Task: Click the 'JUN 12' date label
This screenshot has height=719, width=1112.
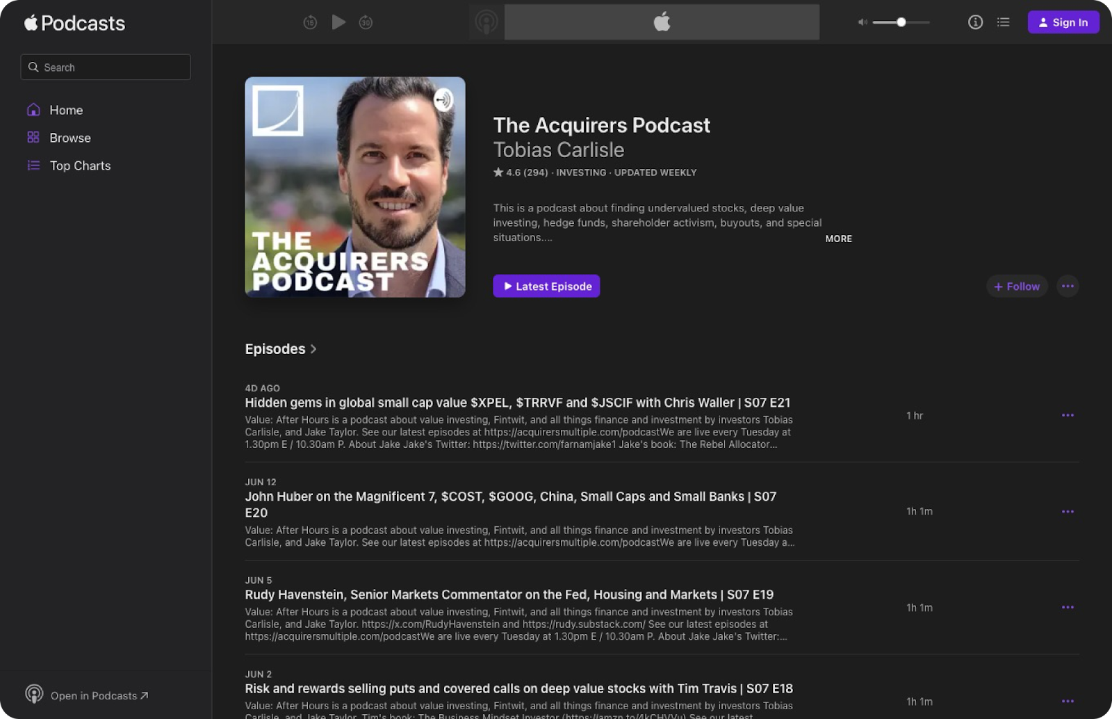Action: (261, 482)
